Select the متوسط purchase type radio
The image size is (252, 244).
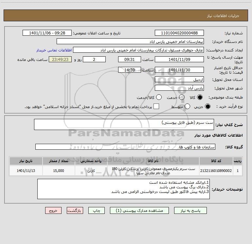click(x=187, y=106)
